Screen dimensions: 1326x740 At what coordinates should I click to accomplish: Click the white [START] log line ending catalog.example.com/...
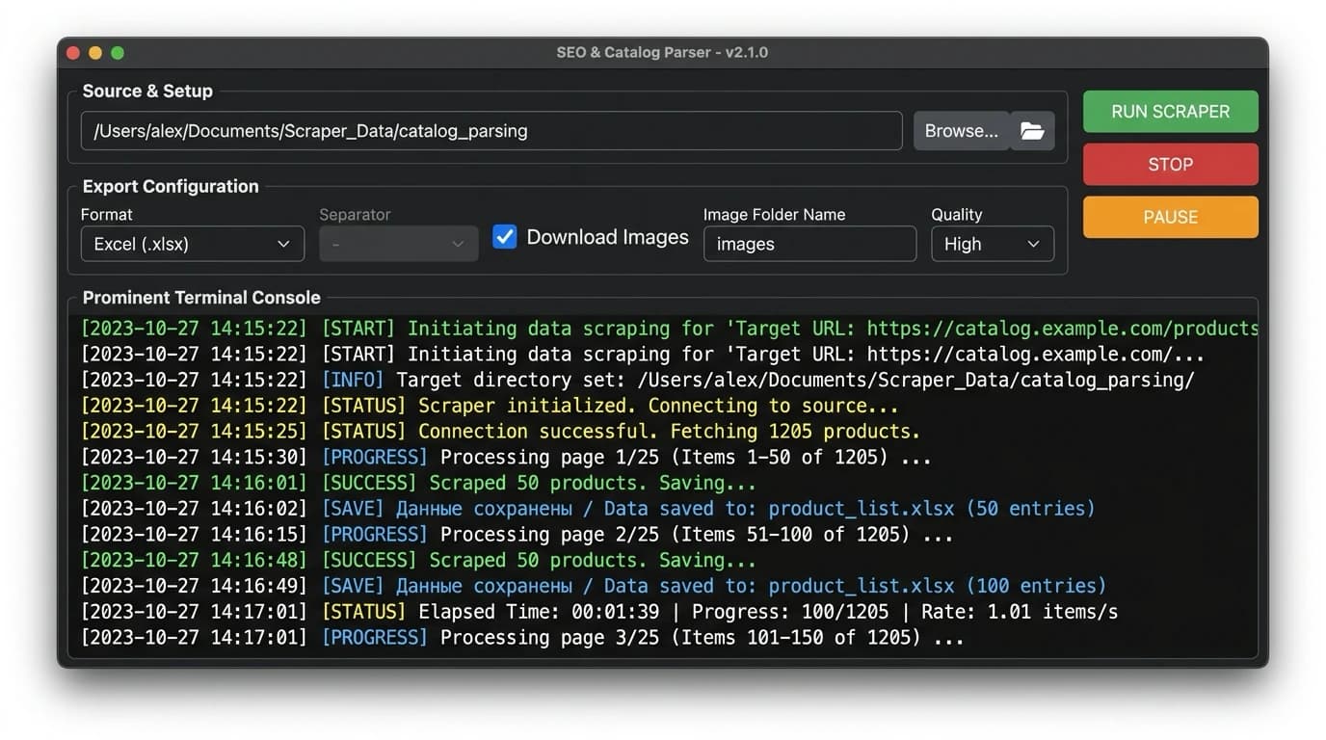[x=643, y=354]
